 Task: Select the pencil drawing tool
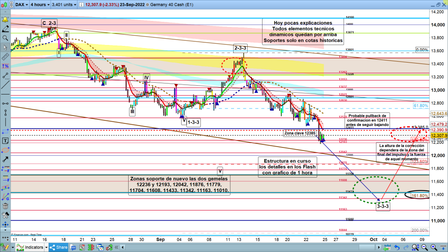coord(5,29)
